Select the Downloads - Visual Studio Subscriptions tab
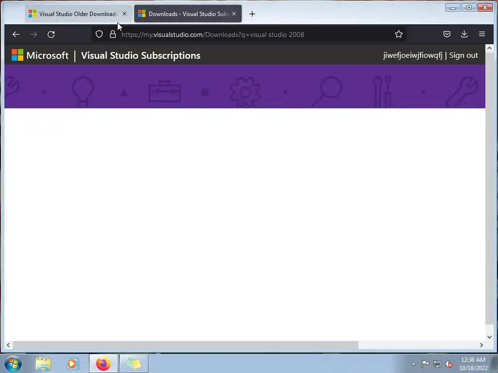The width and height of the screenshot is (498, 373). (x=188, y=14)
